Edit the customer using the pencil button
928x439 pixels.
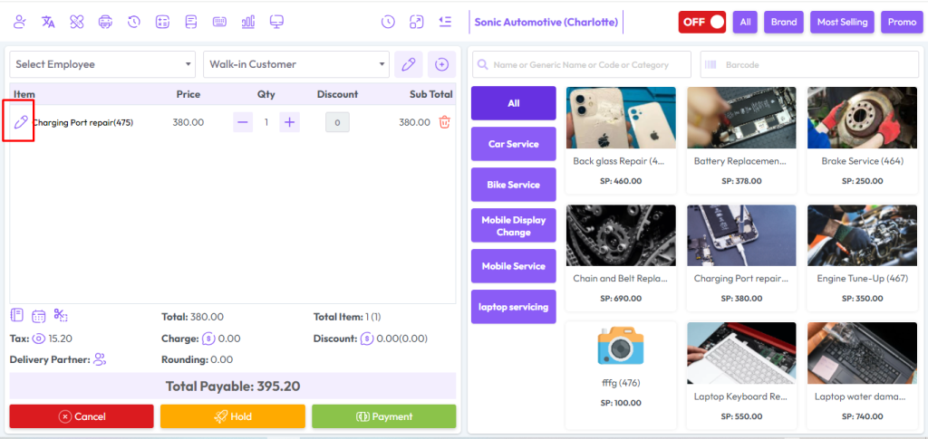click(x=409, y=64)
